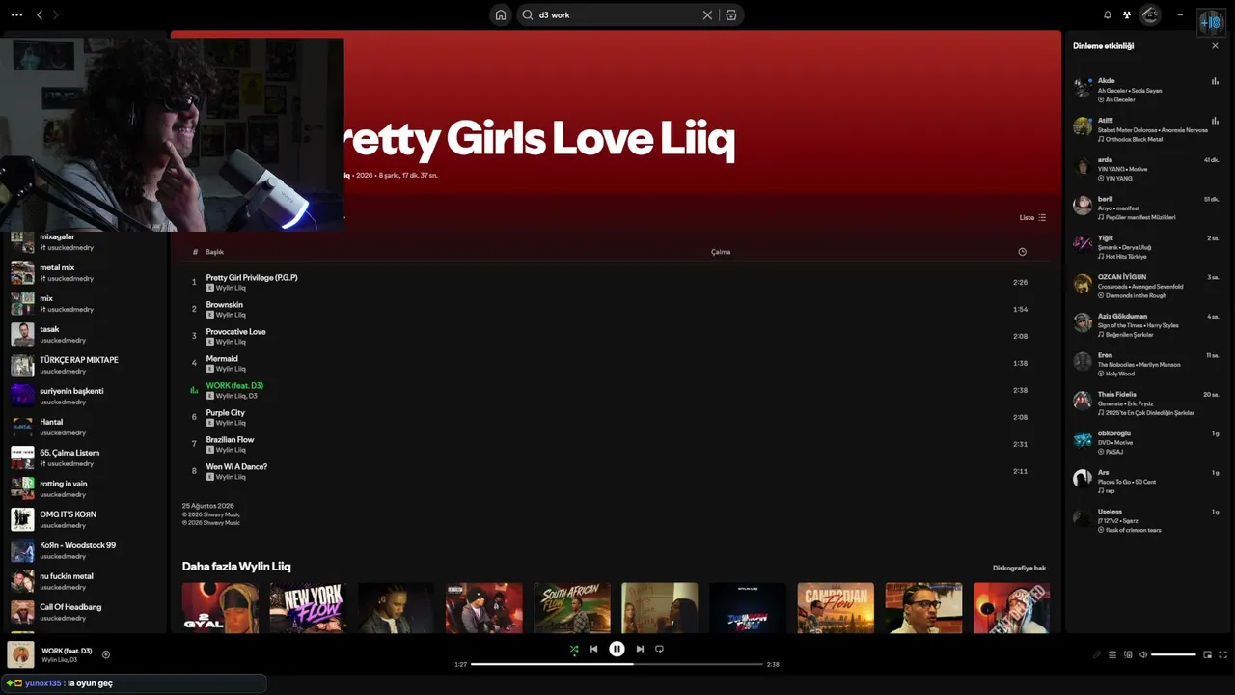Adjust the volume slider
This screenshot has width=1235, height=695.
pyautogui.click(x=1173, y=654)
